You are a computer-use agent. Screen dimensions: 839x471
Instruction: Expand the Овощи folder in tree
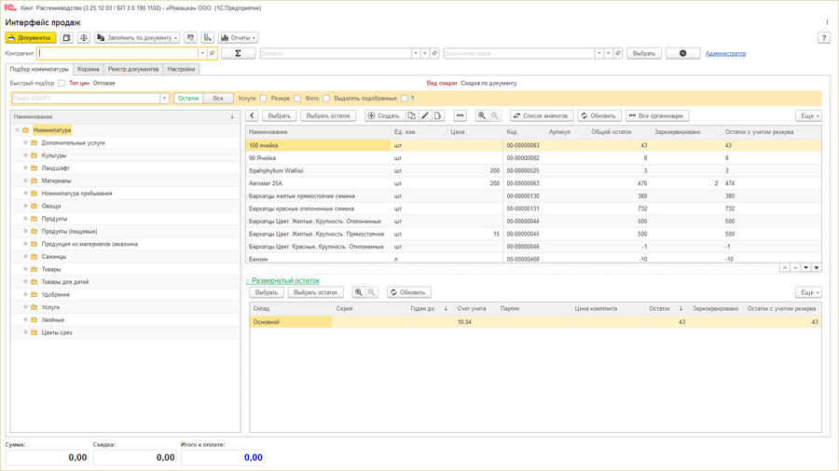[26, 207]
